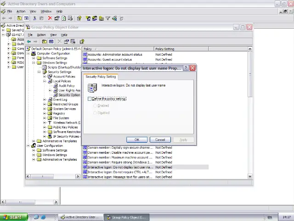Click the Cancel button in the properties dialog
This screenshot has height=221, width=294.
[x=160, y=140]
